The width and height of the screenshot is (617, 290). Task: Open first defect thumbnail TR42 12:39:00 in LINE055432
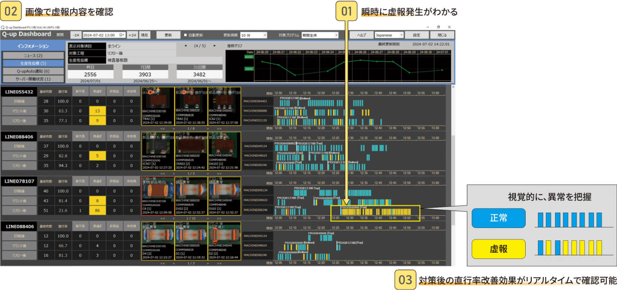[x=158, y=106]
